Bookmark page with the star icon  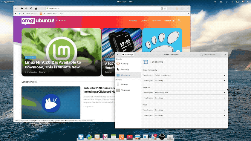click(x=165, y=8)
